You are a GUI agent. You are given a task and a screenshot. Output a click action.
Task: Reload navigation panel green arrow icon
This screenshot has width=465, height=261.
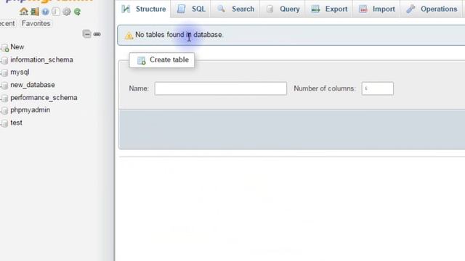(x=78, y=12)
